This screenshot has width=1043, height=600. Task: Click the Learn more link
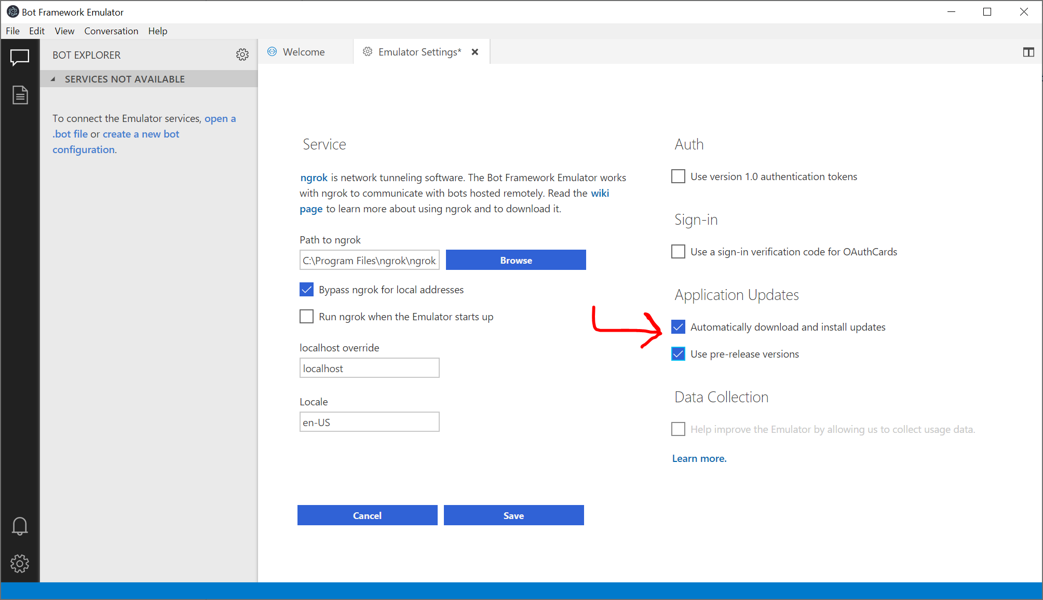[x=699, y=458]
